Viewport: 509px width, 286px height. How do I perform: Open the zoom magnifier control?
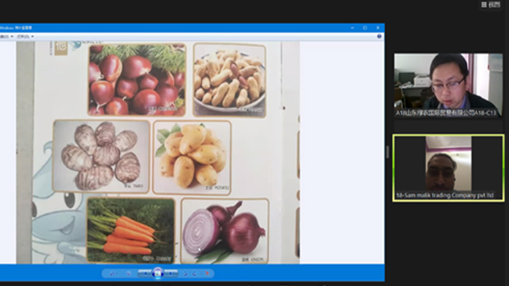[x=112, y=273]
